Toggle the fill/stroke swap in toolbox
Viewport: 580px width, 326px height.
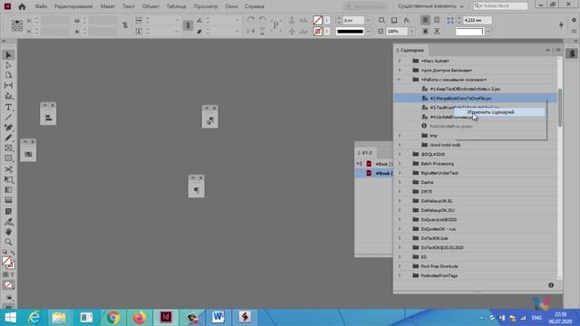point(12,253)
